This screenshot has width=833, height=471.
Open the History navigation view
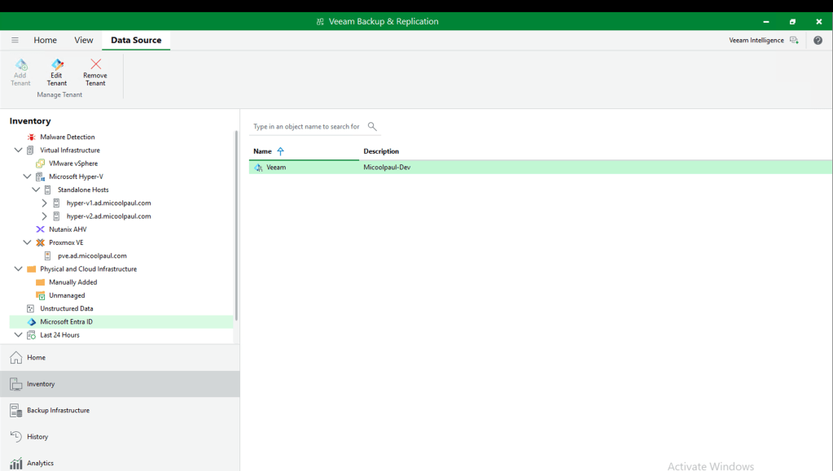120,437
